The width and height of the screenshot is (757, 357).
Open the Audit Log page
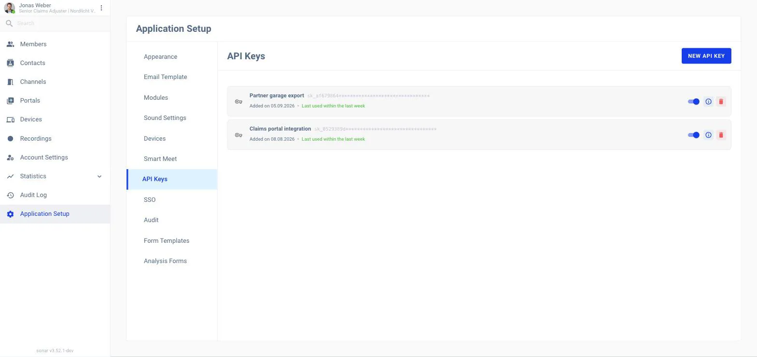point(55,195)
